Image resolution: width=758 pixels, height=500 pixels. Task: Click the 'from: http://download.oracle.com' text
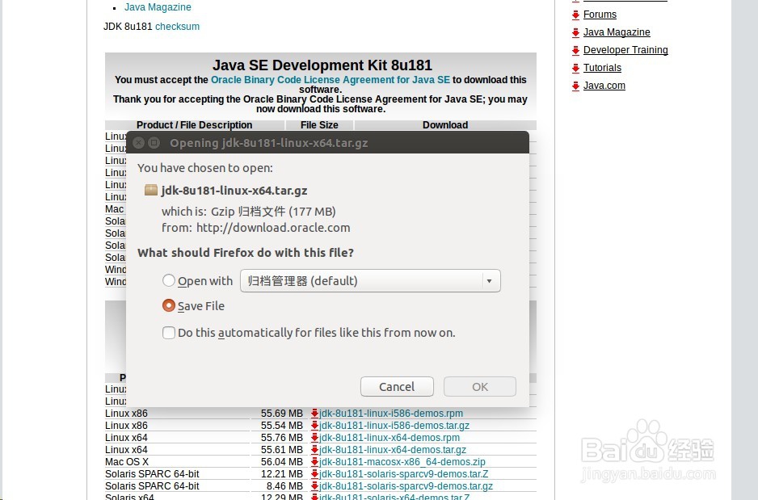click(x=255, y=228)
